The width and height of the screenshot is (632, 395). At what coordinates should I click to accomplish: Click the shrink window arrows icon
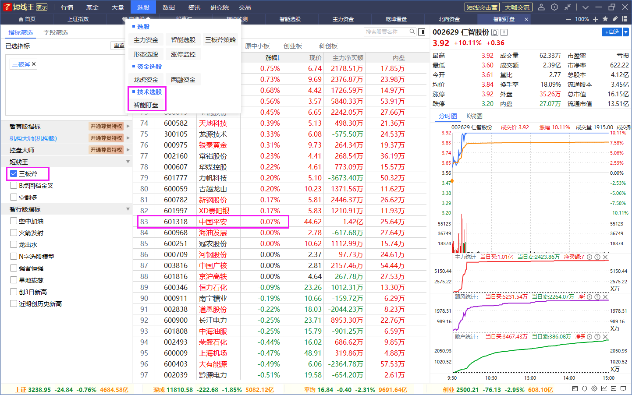(568, 7)
